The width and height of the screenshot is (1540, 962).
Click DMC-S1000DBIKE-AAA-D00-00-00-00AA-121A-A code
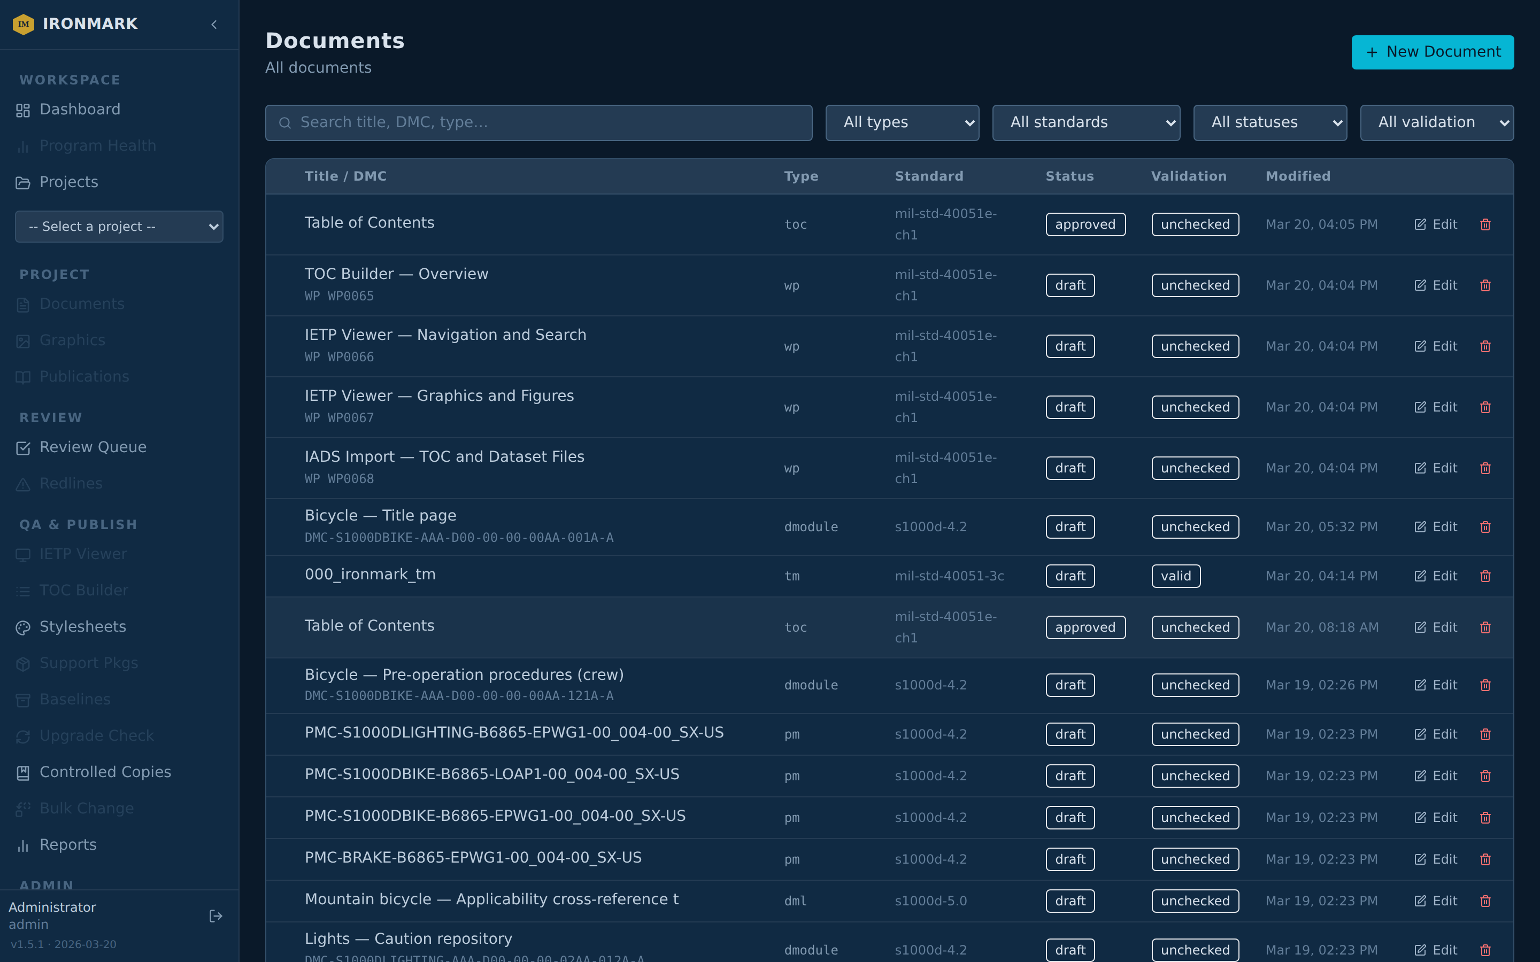pos(459,696)
